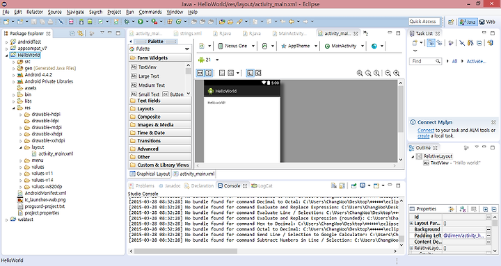Click the Clear Console icon
Image resolution: width=501 pixels, height=266 pixels.
coord(334,185)
